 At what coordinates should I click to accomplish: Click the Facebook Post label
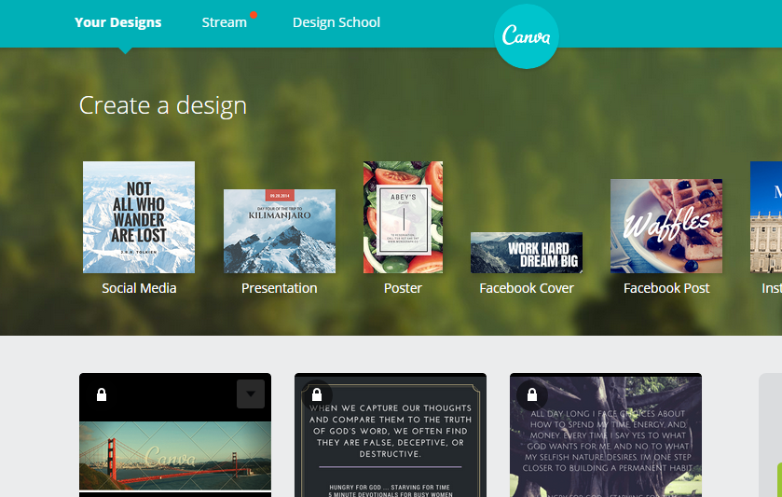[666, 288]
